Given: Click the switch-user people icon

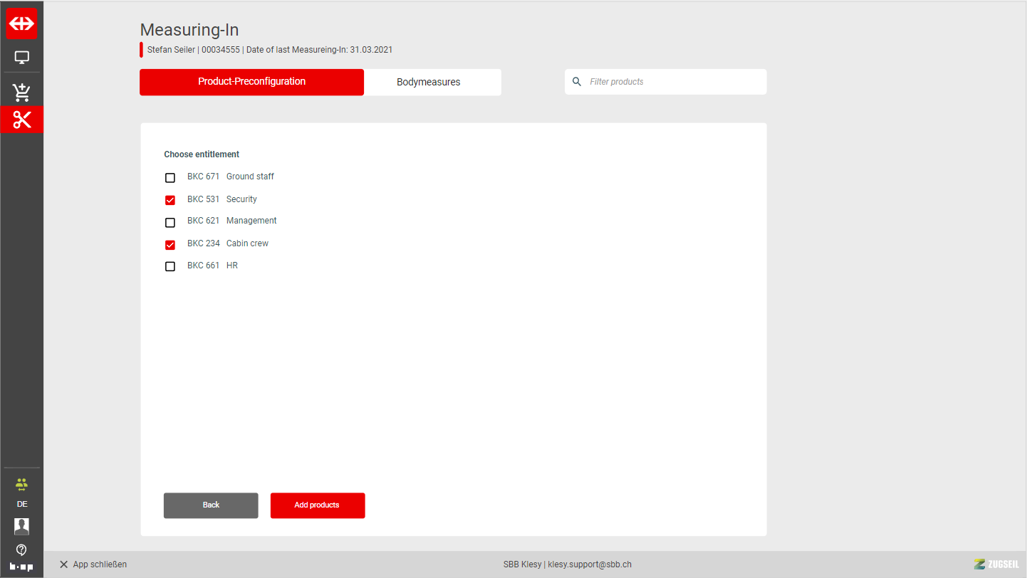Looking at the screenshot, I should 21,485.
